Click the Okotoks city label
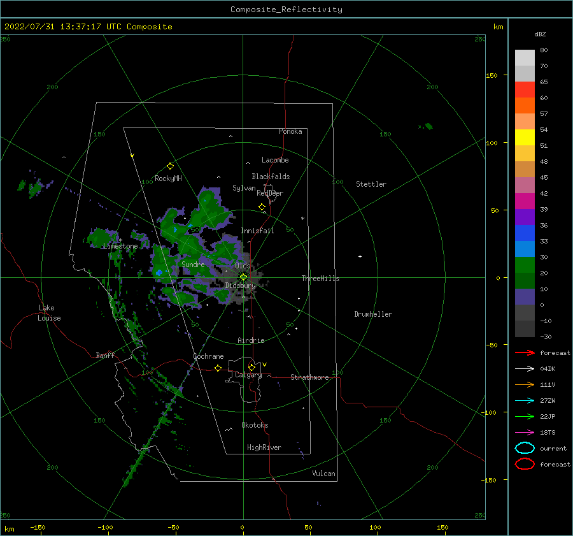The height and width of the screenshot is (536, 573). 255,425
